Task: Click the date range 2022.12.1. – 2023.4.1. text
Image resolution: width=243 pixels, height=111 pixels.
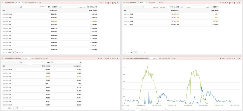Action: pos(156,3)
